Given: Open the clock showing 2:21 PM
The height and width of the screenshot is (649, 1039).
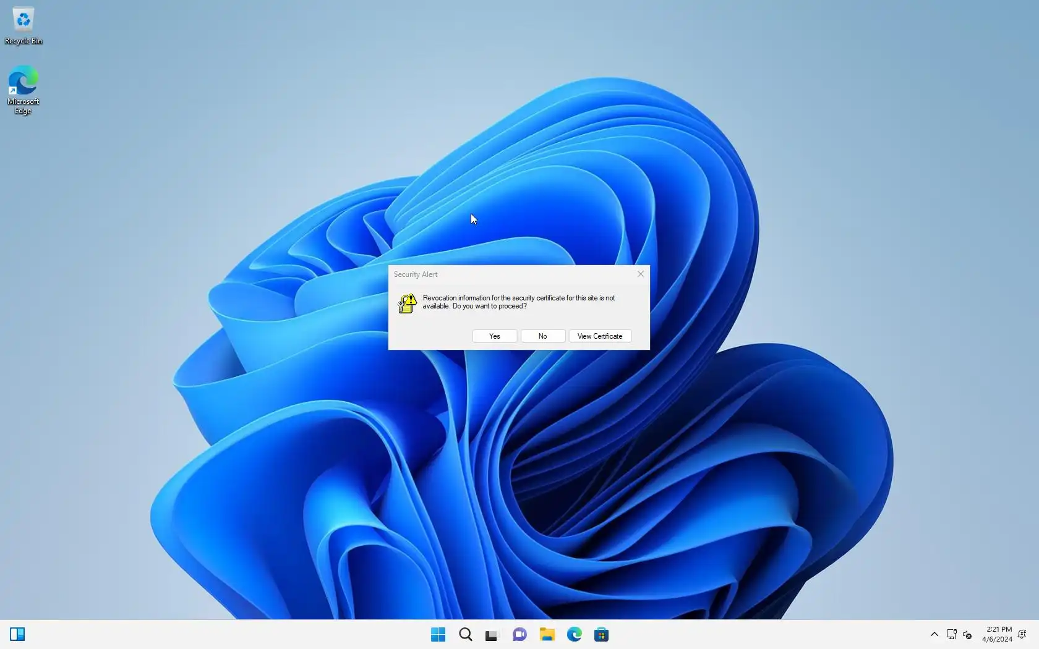Looking at the screenshot, I should pos(998,635).
